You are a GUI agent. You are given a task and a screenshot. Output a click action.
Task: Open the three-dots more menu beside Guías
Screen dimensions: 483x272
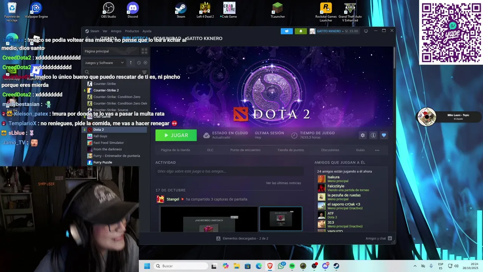[x=377, y=150]
